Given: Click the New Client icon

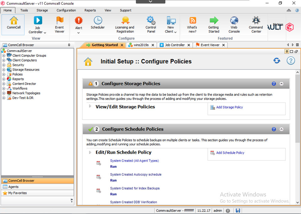Looking at the screenshot, I should click(x=171, y=20).
